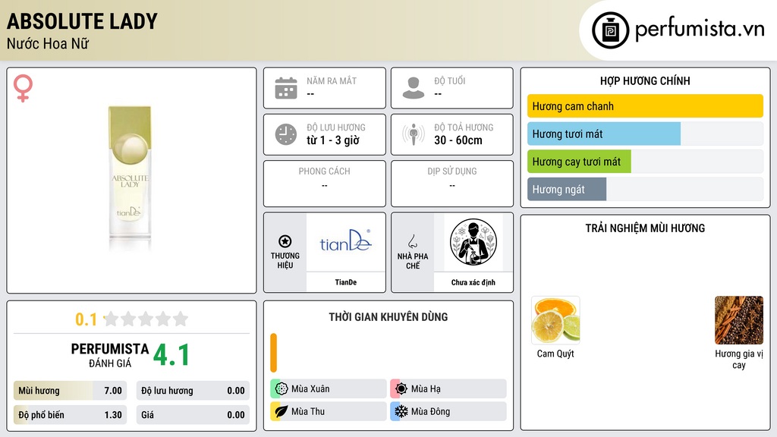The image size is (777, 437).
Task: Open the Absolute Lady bottle image
Action: pyautogui.click(x=130, y=178)
